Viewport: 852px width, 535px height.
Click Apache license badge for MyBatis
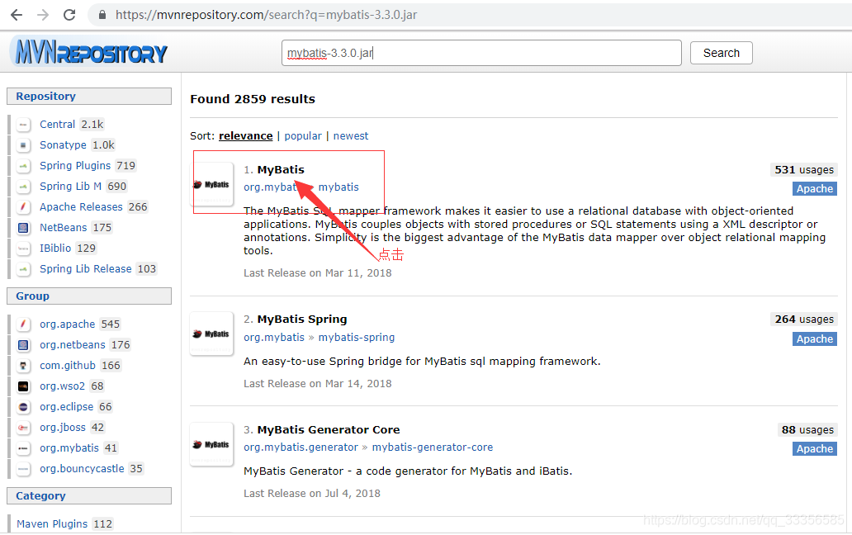[815, 188]
